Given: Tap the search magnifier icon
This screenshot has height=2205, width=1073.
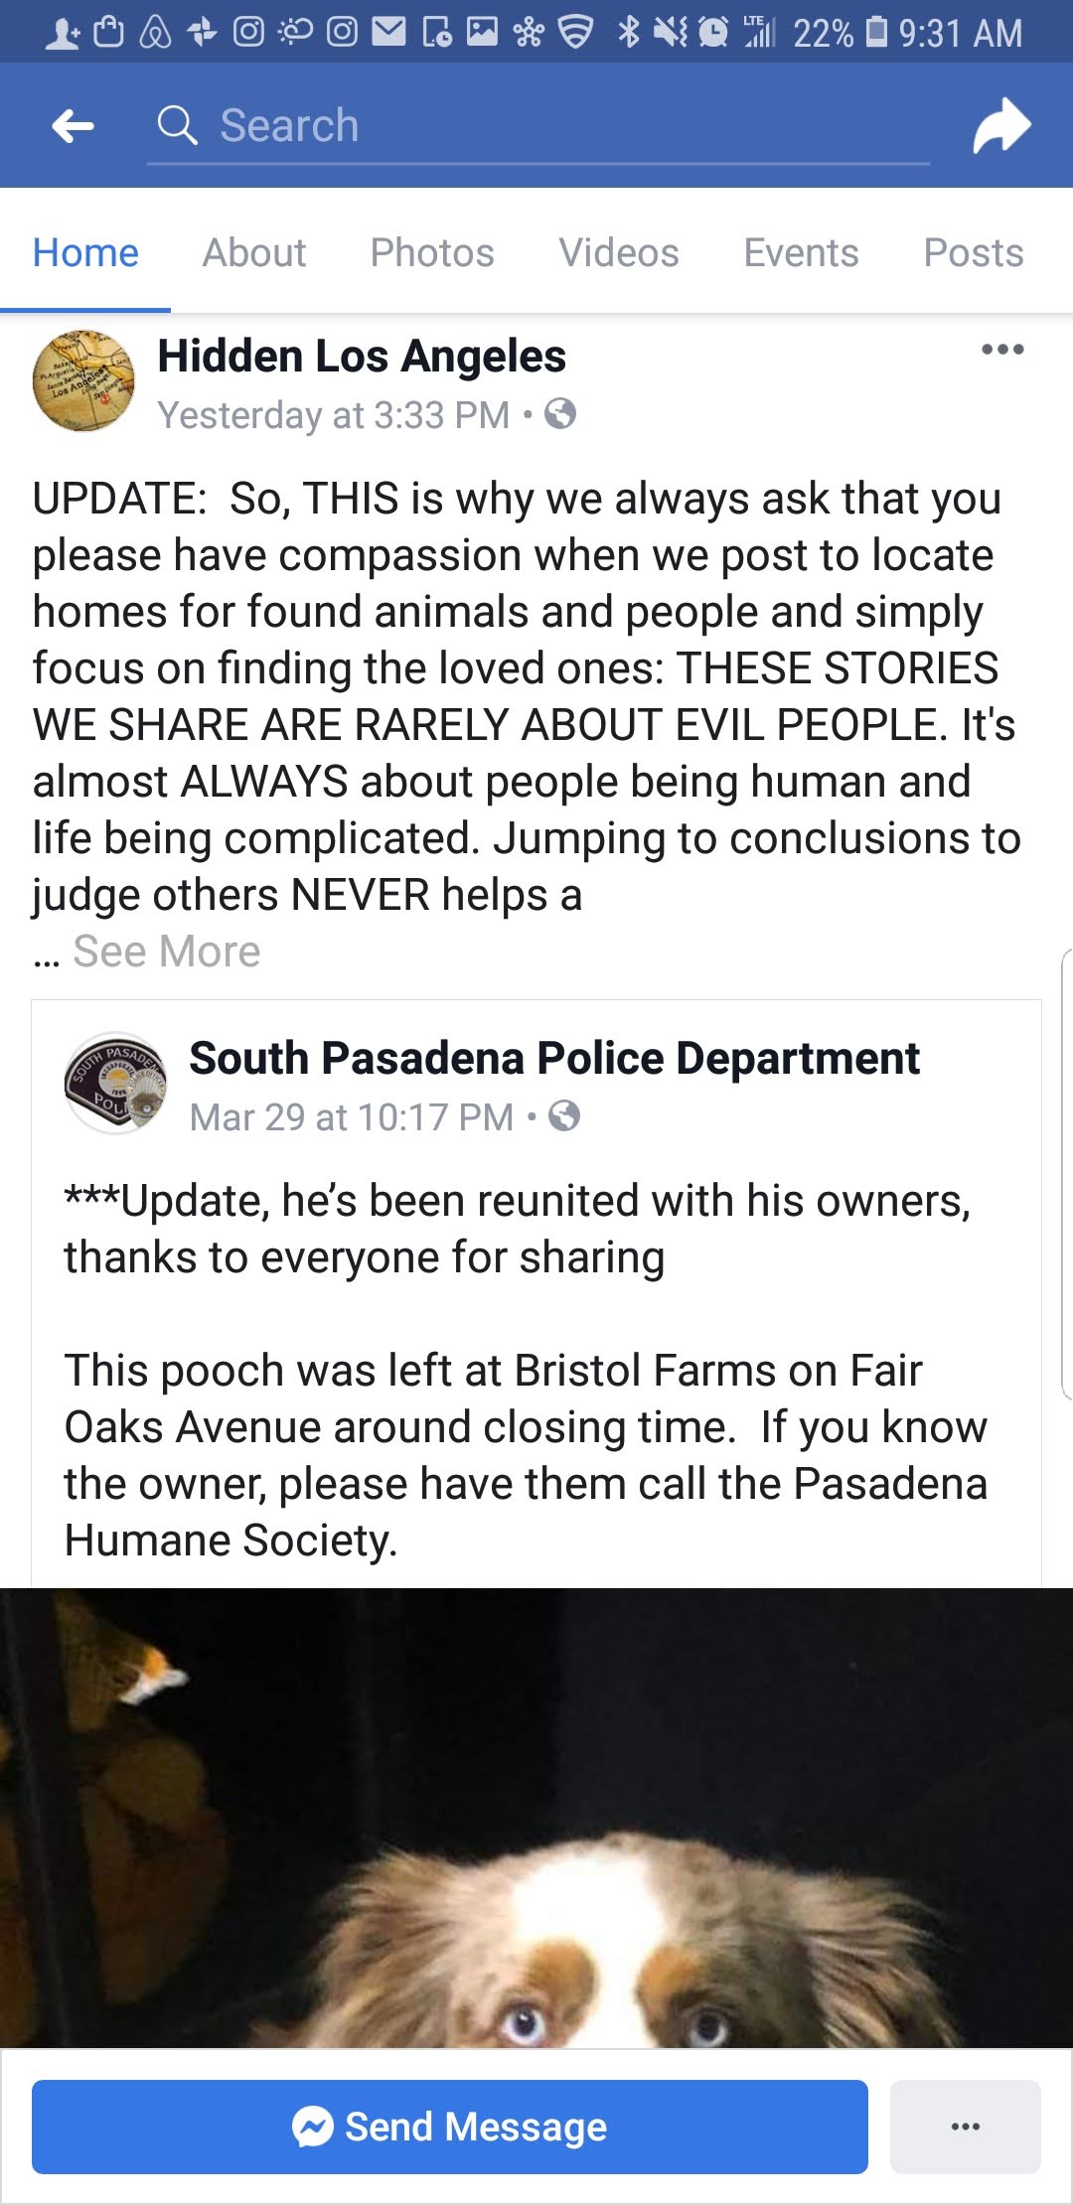Looking at the screenshot, I should 178,126.
